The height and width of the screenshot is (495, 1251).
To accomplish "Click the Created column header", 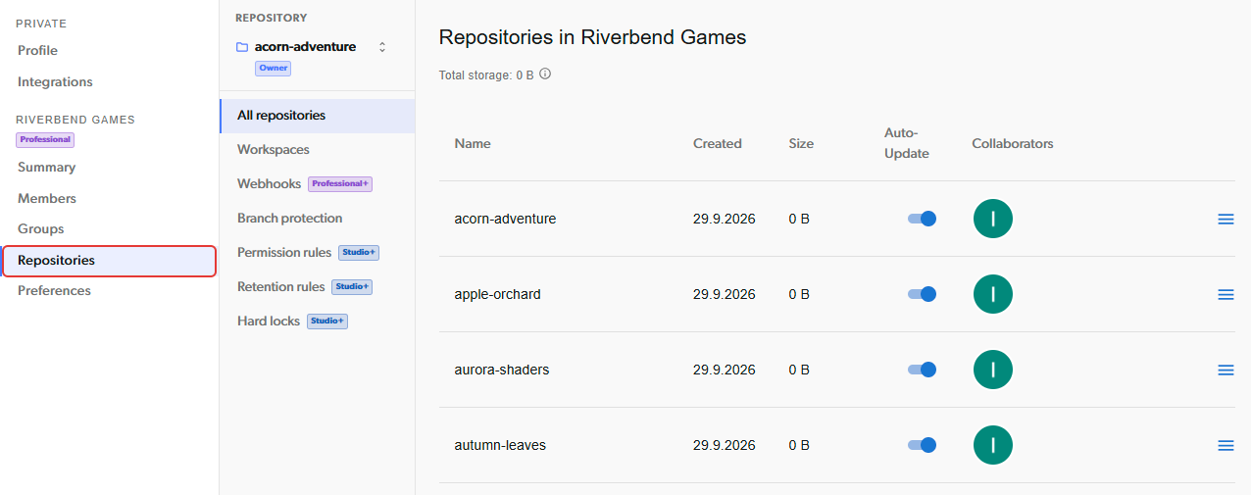I will coord(718,143).
